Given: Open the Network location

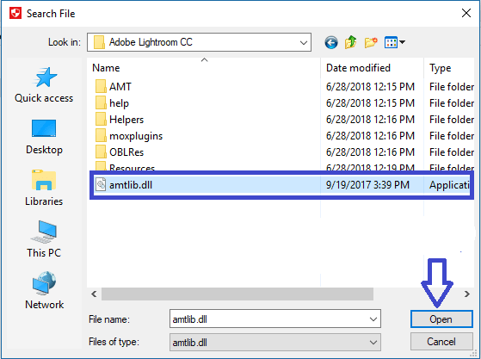Looking at the screenshot, I should [x=44, y=291].
